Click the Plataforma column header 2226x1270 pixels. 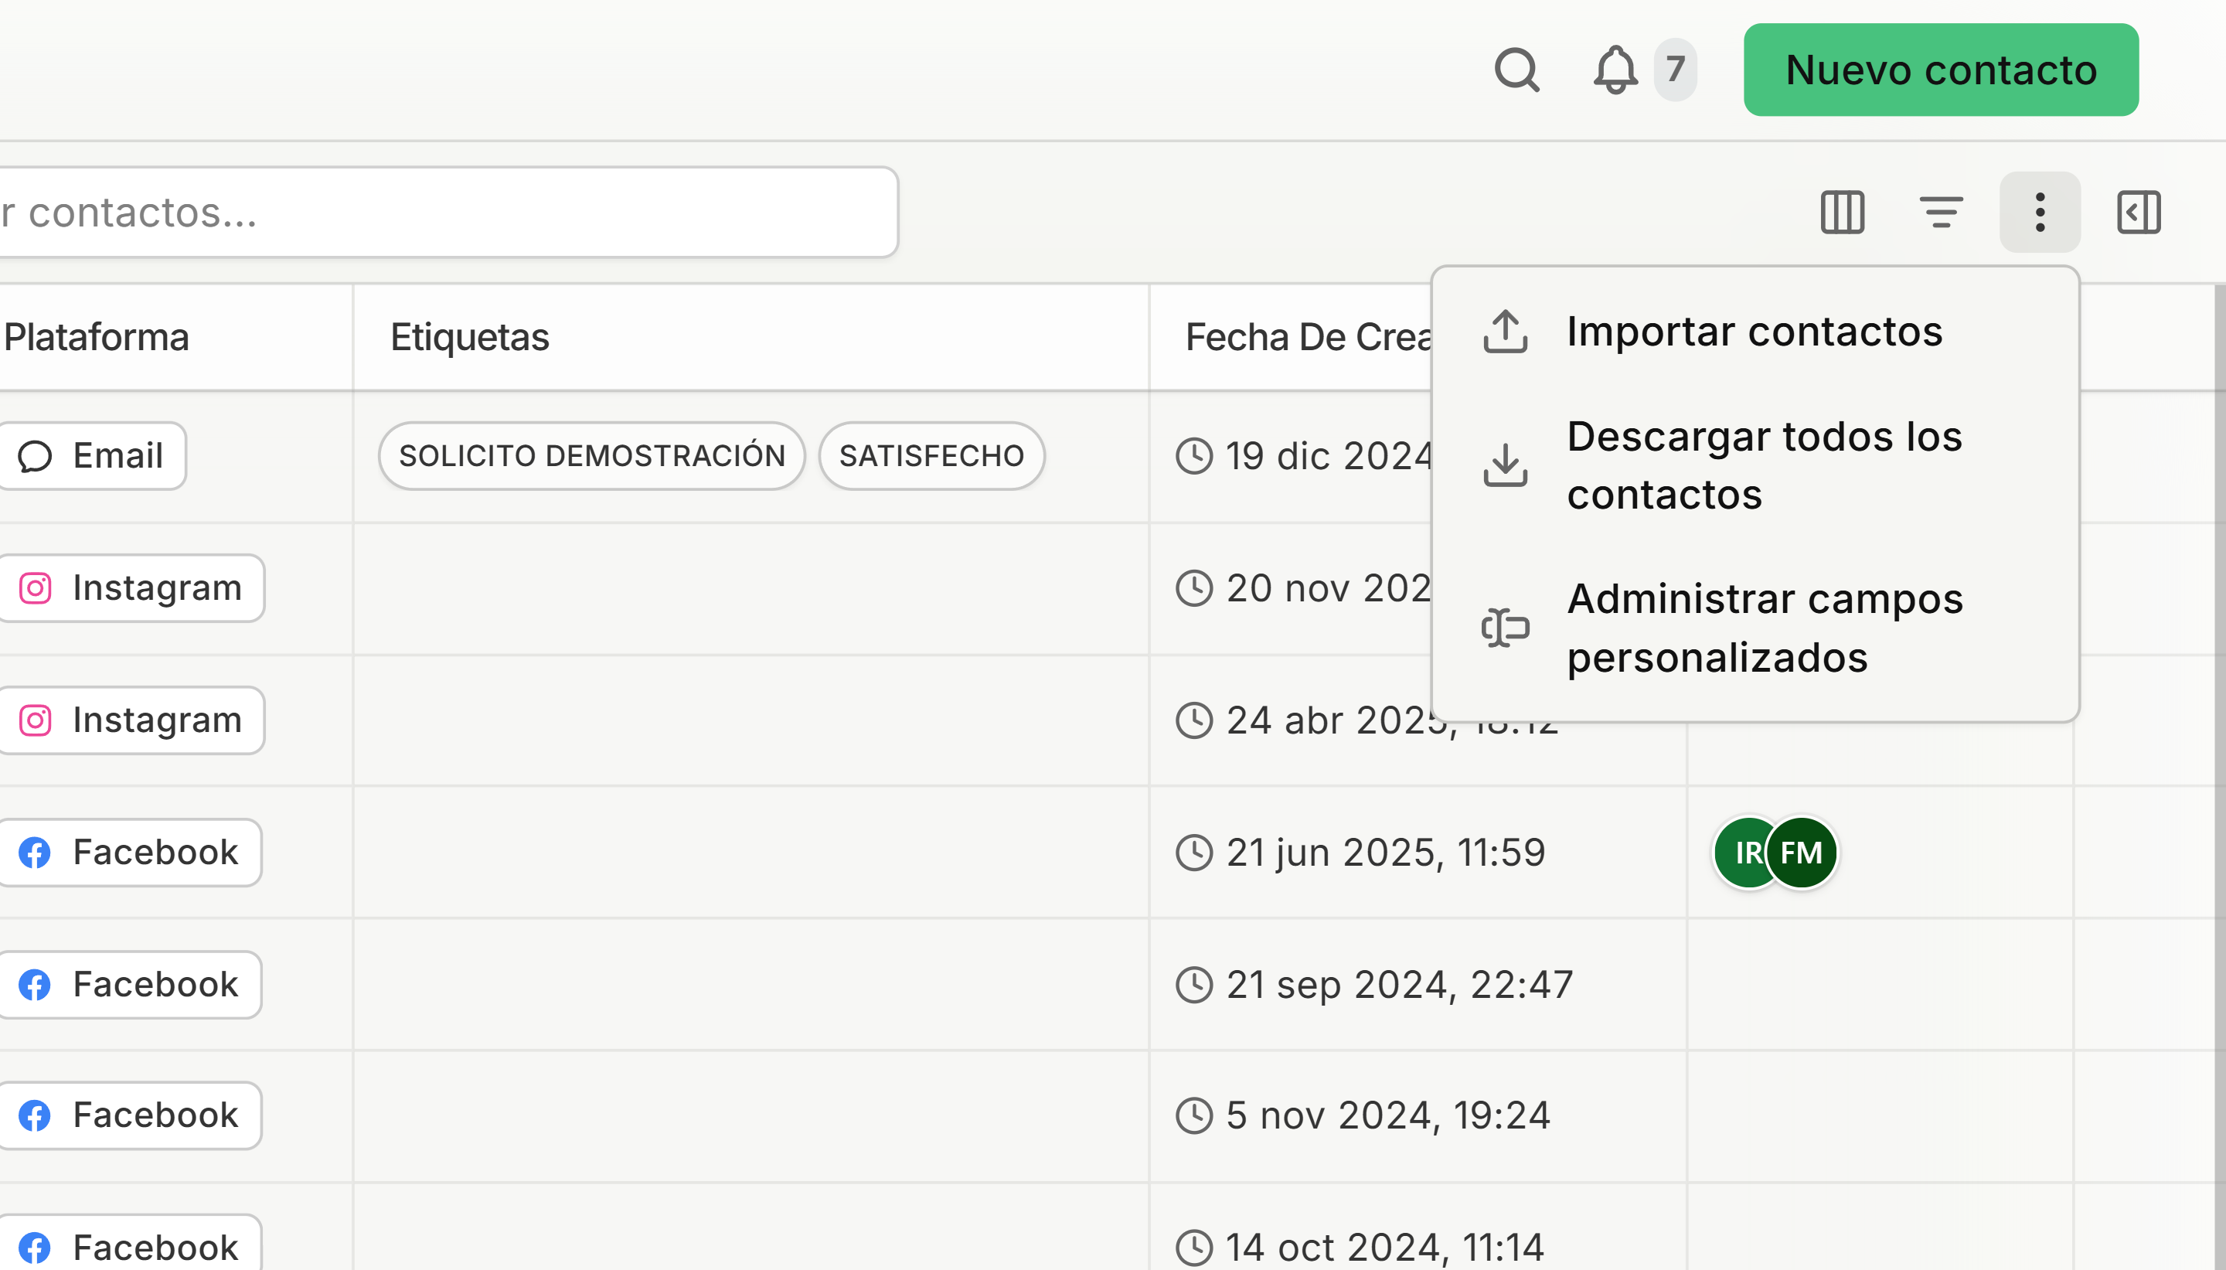point(95,337)
